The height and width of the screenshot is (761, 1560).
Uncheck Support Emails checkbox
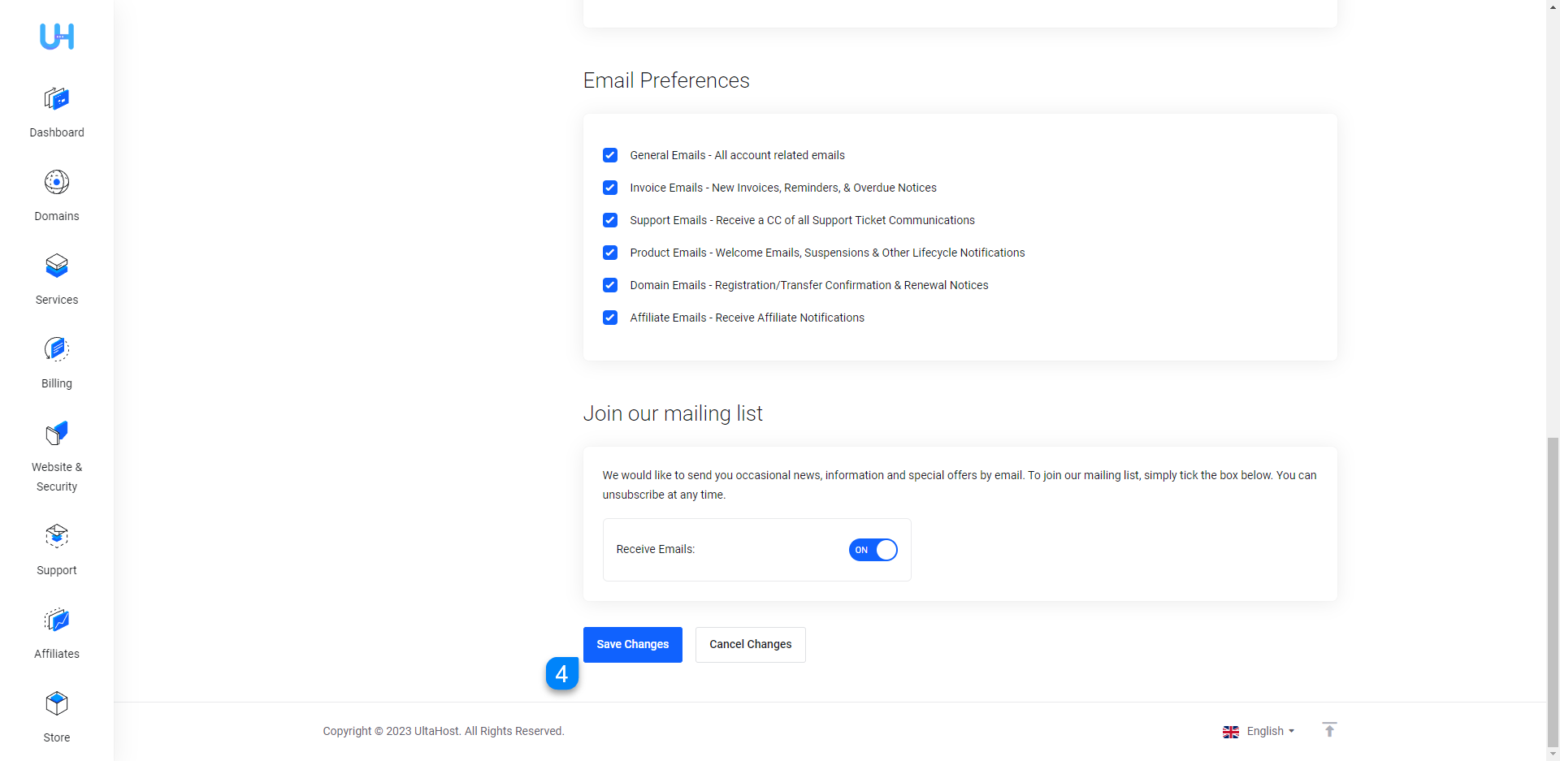(x=610, y=220)
